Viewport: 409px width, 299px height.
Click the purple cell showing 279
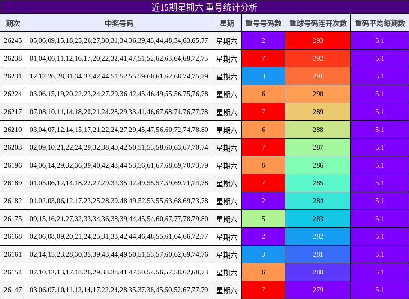click(318, 290)
